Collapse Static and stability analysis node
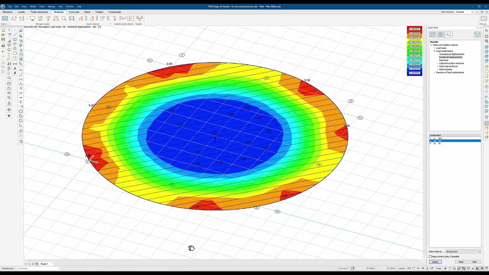 [x=431, y=45]
